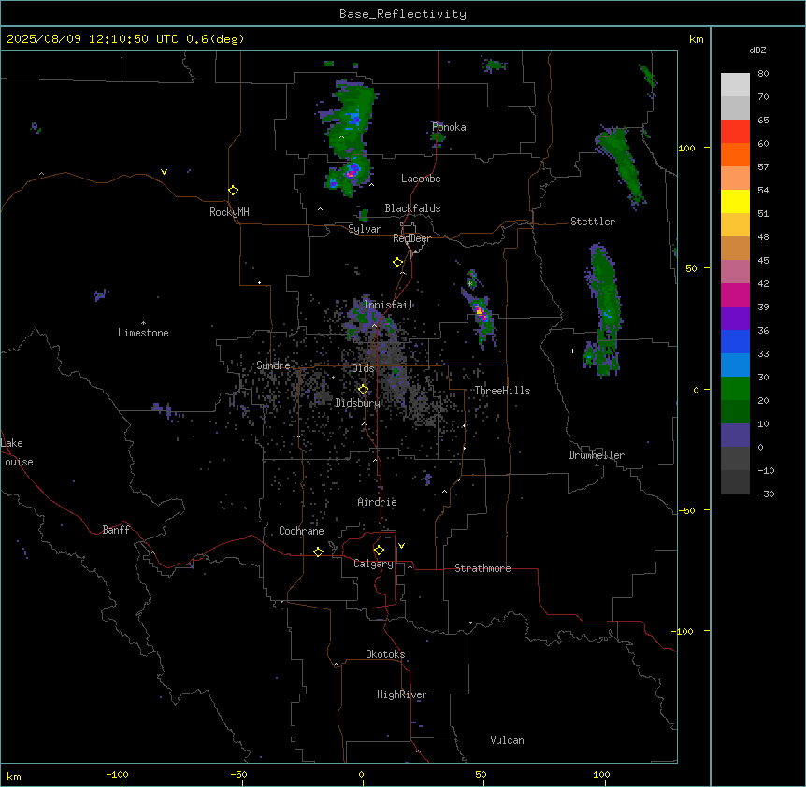Click the -30 value on the dBZ scale

point(766,494)
